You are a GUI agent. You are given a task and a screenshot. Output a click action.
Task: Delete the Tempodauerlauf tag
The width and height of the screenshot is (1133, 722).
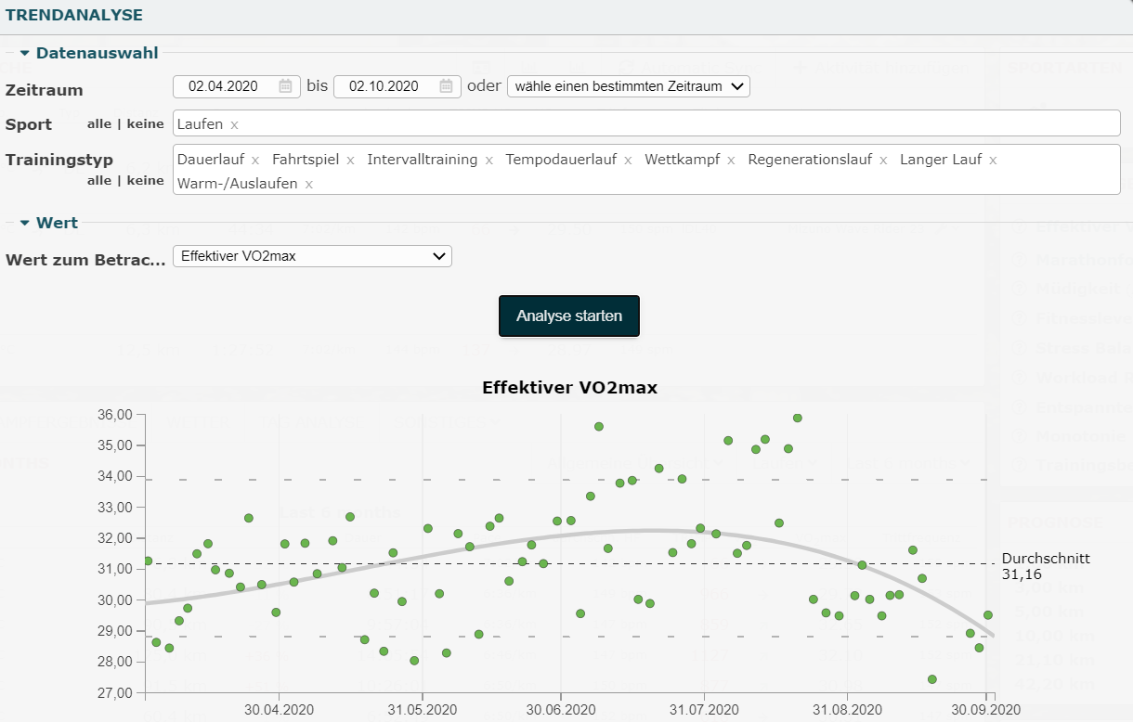(628, 161)
